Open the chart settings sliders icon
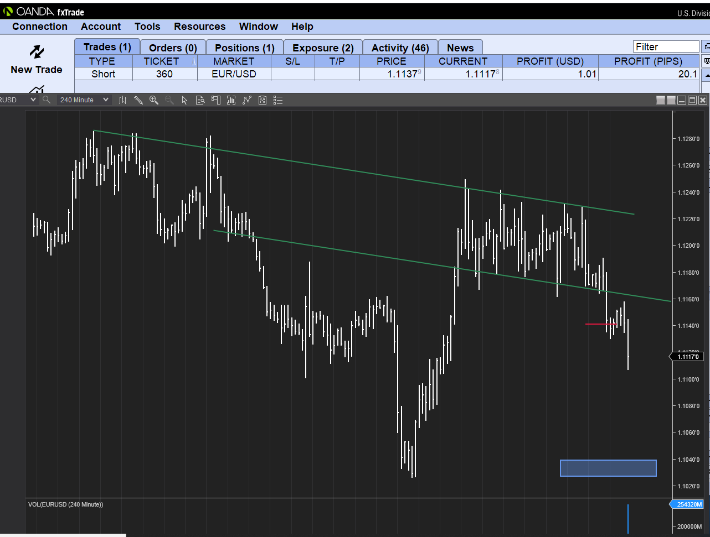Screen dimensions: 710x537 tap(122, 100)
